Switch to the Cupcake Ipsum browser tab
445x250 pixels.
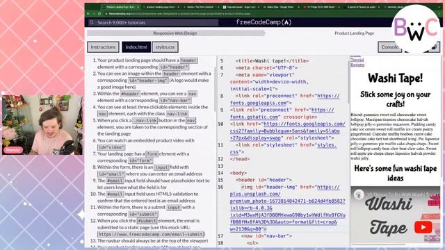pos(241,7)
